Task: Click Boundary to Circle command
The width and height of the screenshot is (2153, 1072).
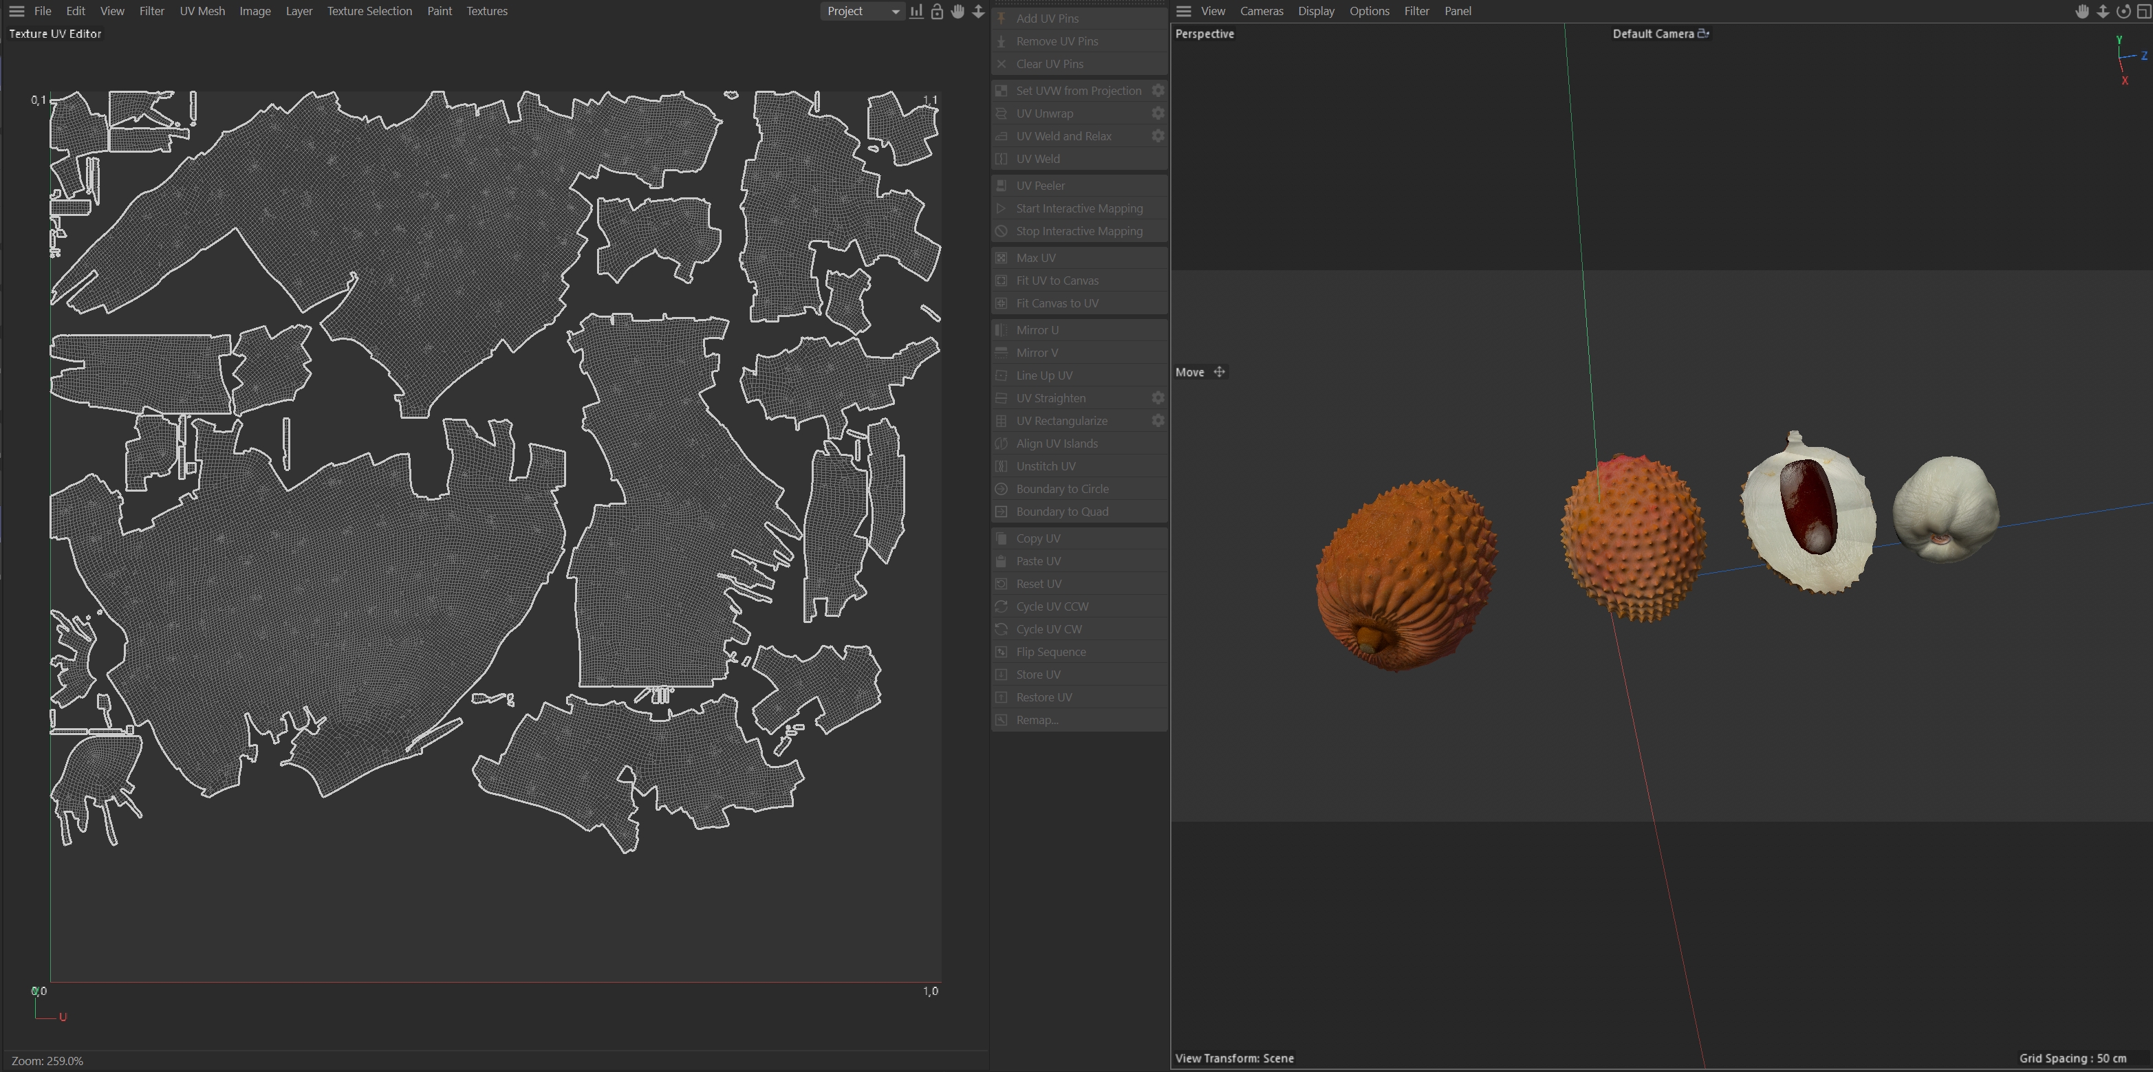Action: coord(1062,489)
